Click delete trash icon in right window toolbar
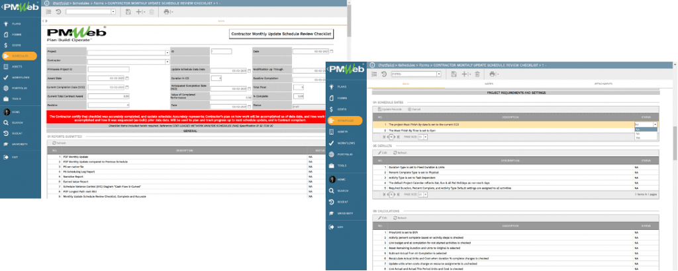The height and width of the screenshot is (271, 678). 477,74
